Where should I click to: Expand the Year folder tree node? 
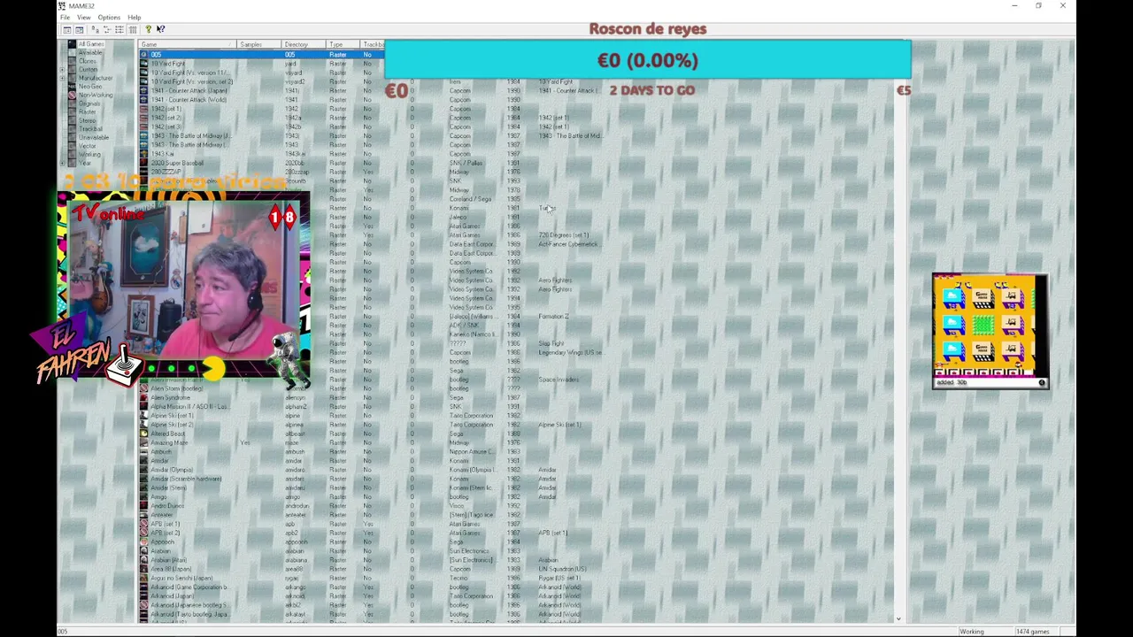coord(62,163)
